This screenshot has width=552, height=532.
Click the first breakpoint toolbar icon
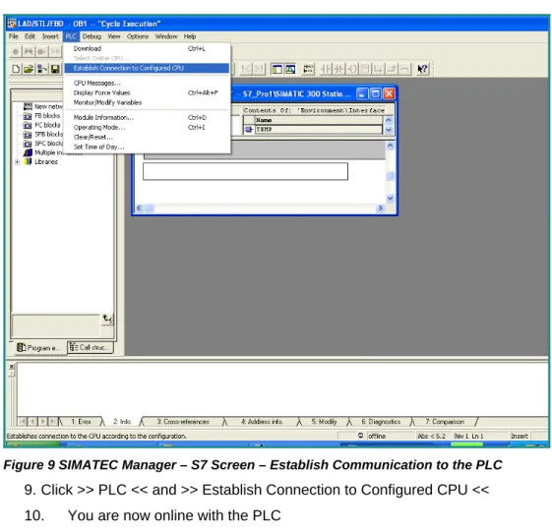[x=16, y=52]
